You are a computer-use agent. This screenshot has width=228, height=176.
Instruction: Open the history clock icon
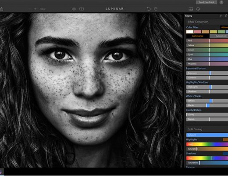click(x=156, y=9)
